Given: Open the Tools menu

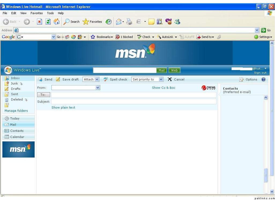Looking at the screenshot, I should (50, 13).
